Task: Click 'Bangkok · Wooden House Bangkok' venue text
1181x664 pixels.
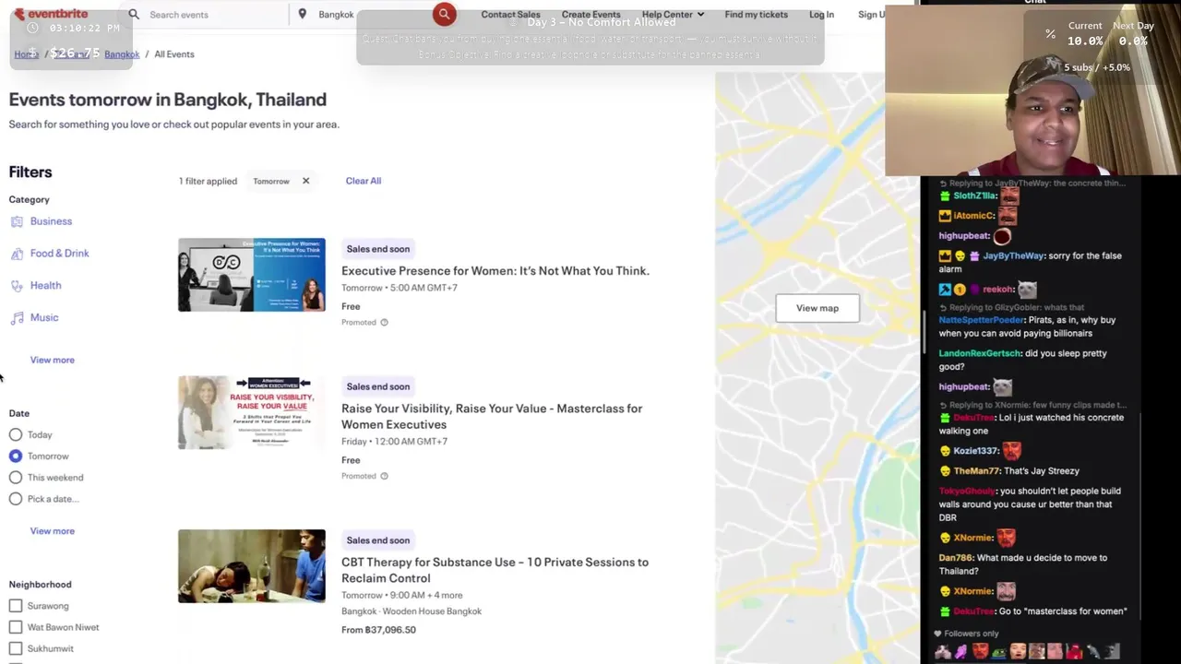Action: pyautogui.click(x=412, y=611)
